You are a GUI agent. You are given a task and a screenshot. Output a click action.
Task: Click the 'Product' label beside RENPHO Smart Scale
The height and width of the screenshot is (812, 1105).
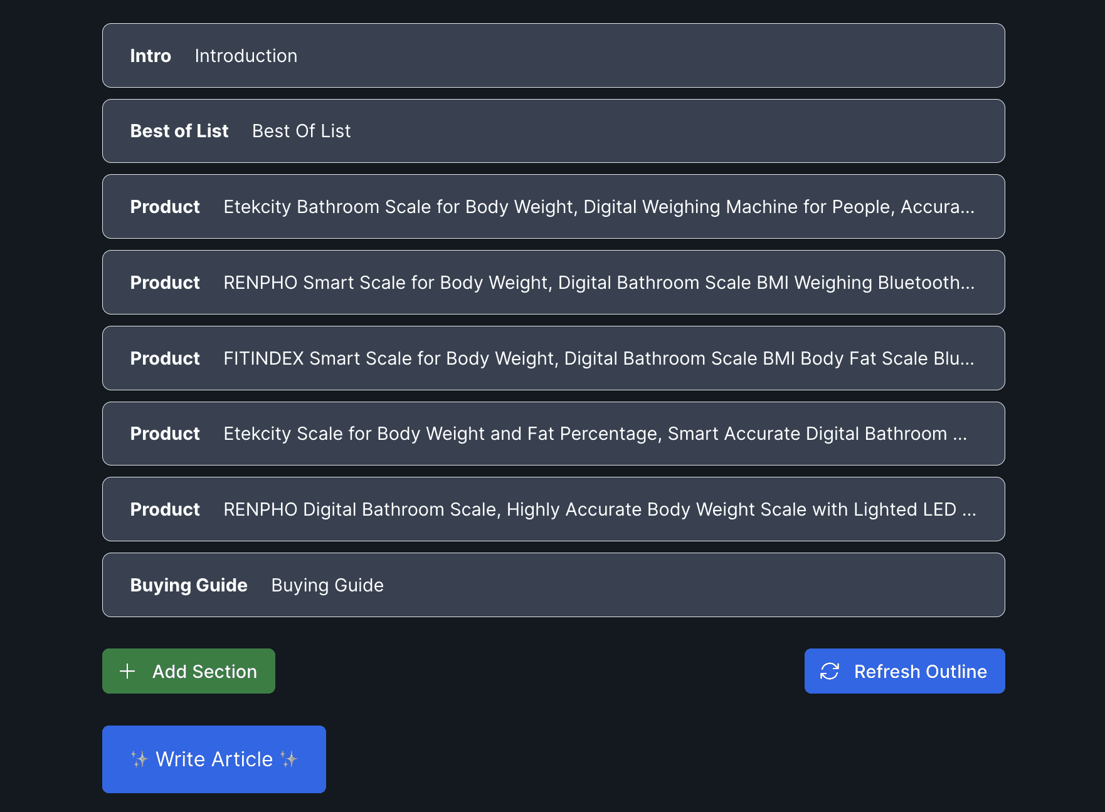tap(165, 283)
